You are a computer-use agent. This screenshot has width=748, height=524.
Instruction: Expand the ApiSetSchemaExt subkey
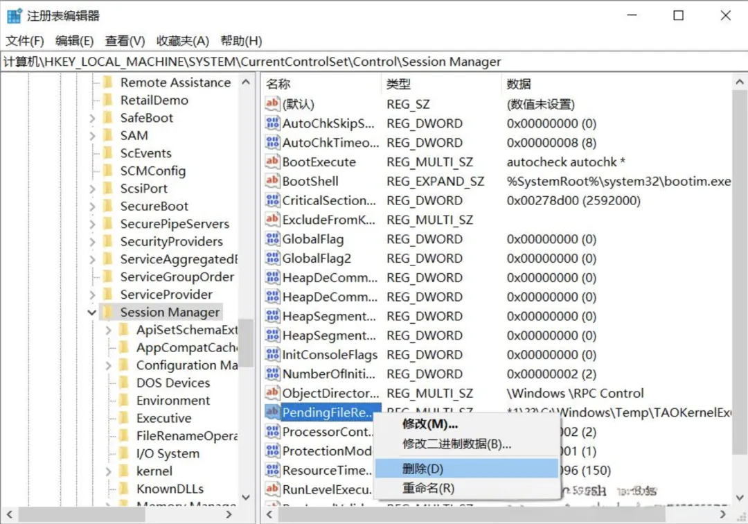[108, 330]
